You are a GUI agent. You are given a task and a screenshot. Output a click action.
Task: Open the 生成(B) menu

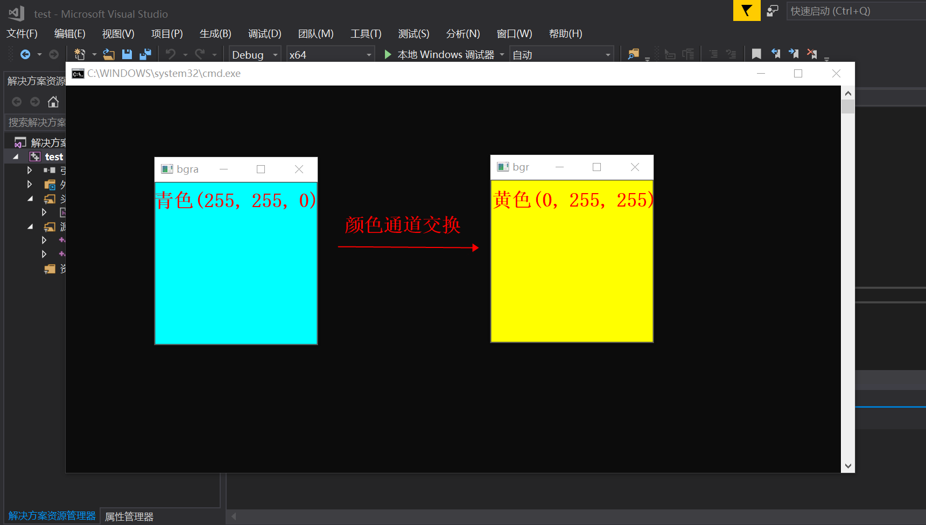(x=215, y=33)
